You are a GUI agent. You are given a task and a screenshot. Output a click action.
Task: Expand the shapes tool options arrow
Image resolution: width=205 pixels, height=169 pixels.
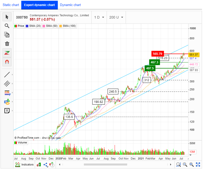12,102
